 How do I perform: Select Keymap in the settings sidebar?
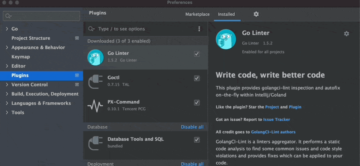point(21,57)
